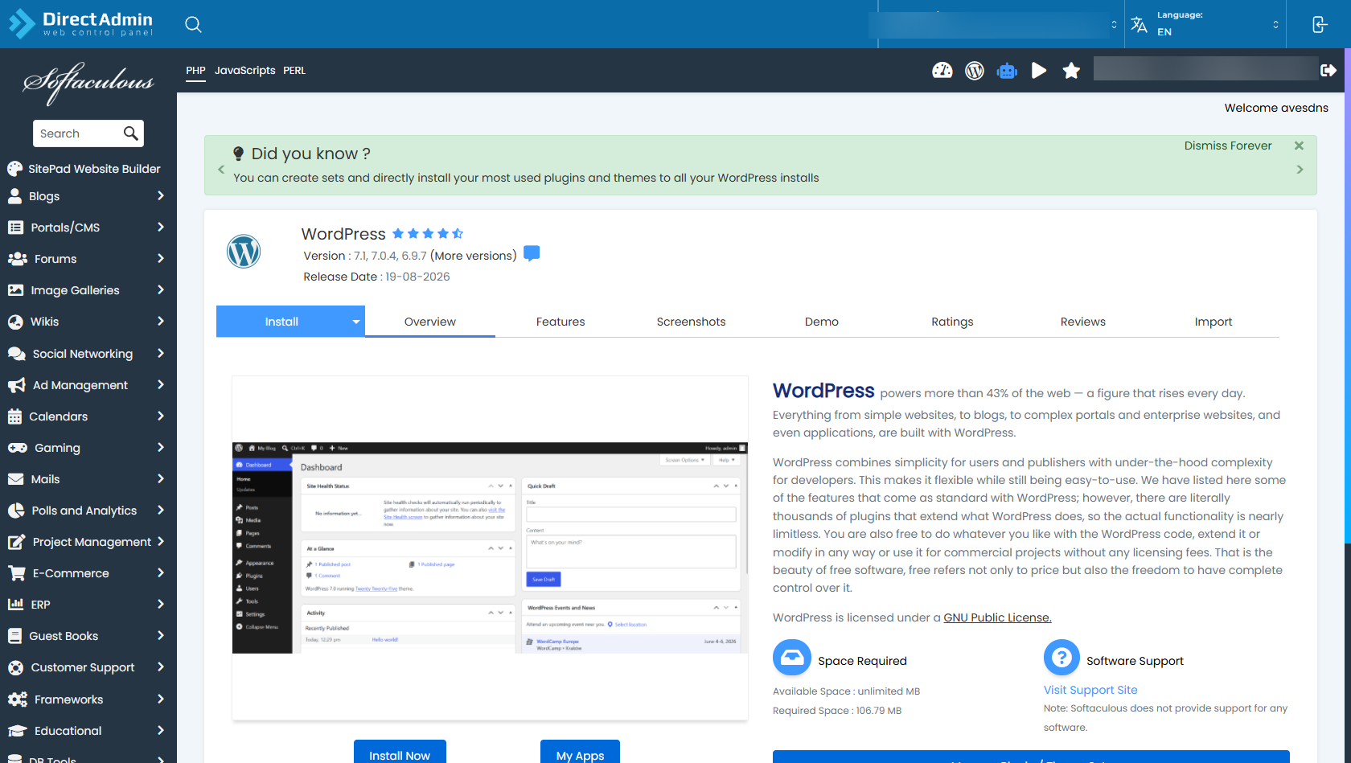Click Dismiss Forever link
Image resolution: width=1351 pixels, height=763 pixels.
pyautogui.click(x=1228, y=146)
